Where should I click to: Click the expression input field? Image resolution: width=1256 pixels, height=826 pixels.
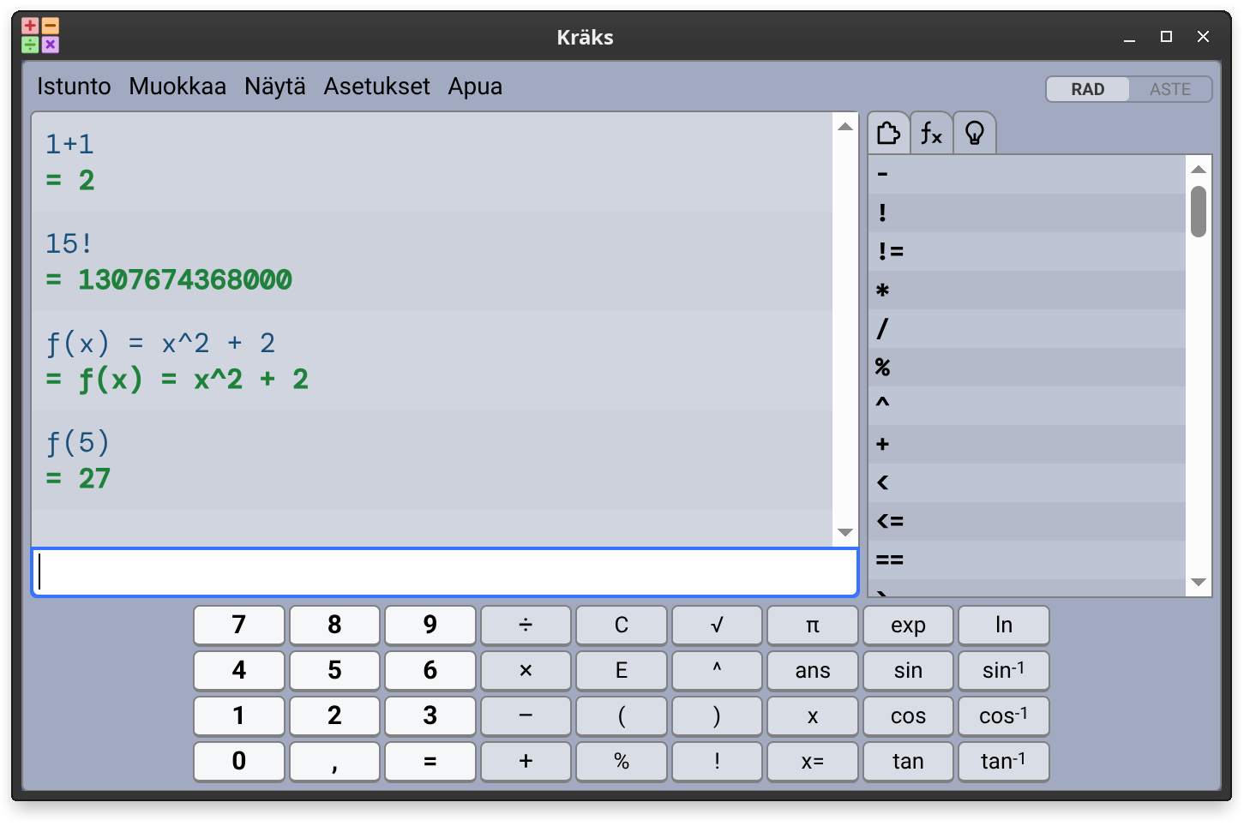[445, 572]
